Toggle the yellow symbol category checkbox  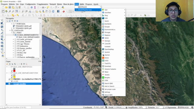12,77
